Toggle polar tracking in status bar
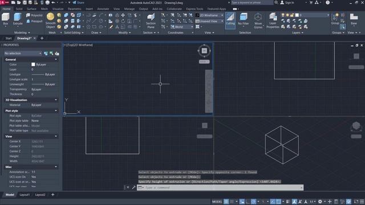The height and width of the screenshot is (205, 365). click(253, 202)
